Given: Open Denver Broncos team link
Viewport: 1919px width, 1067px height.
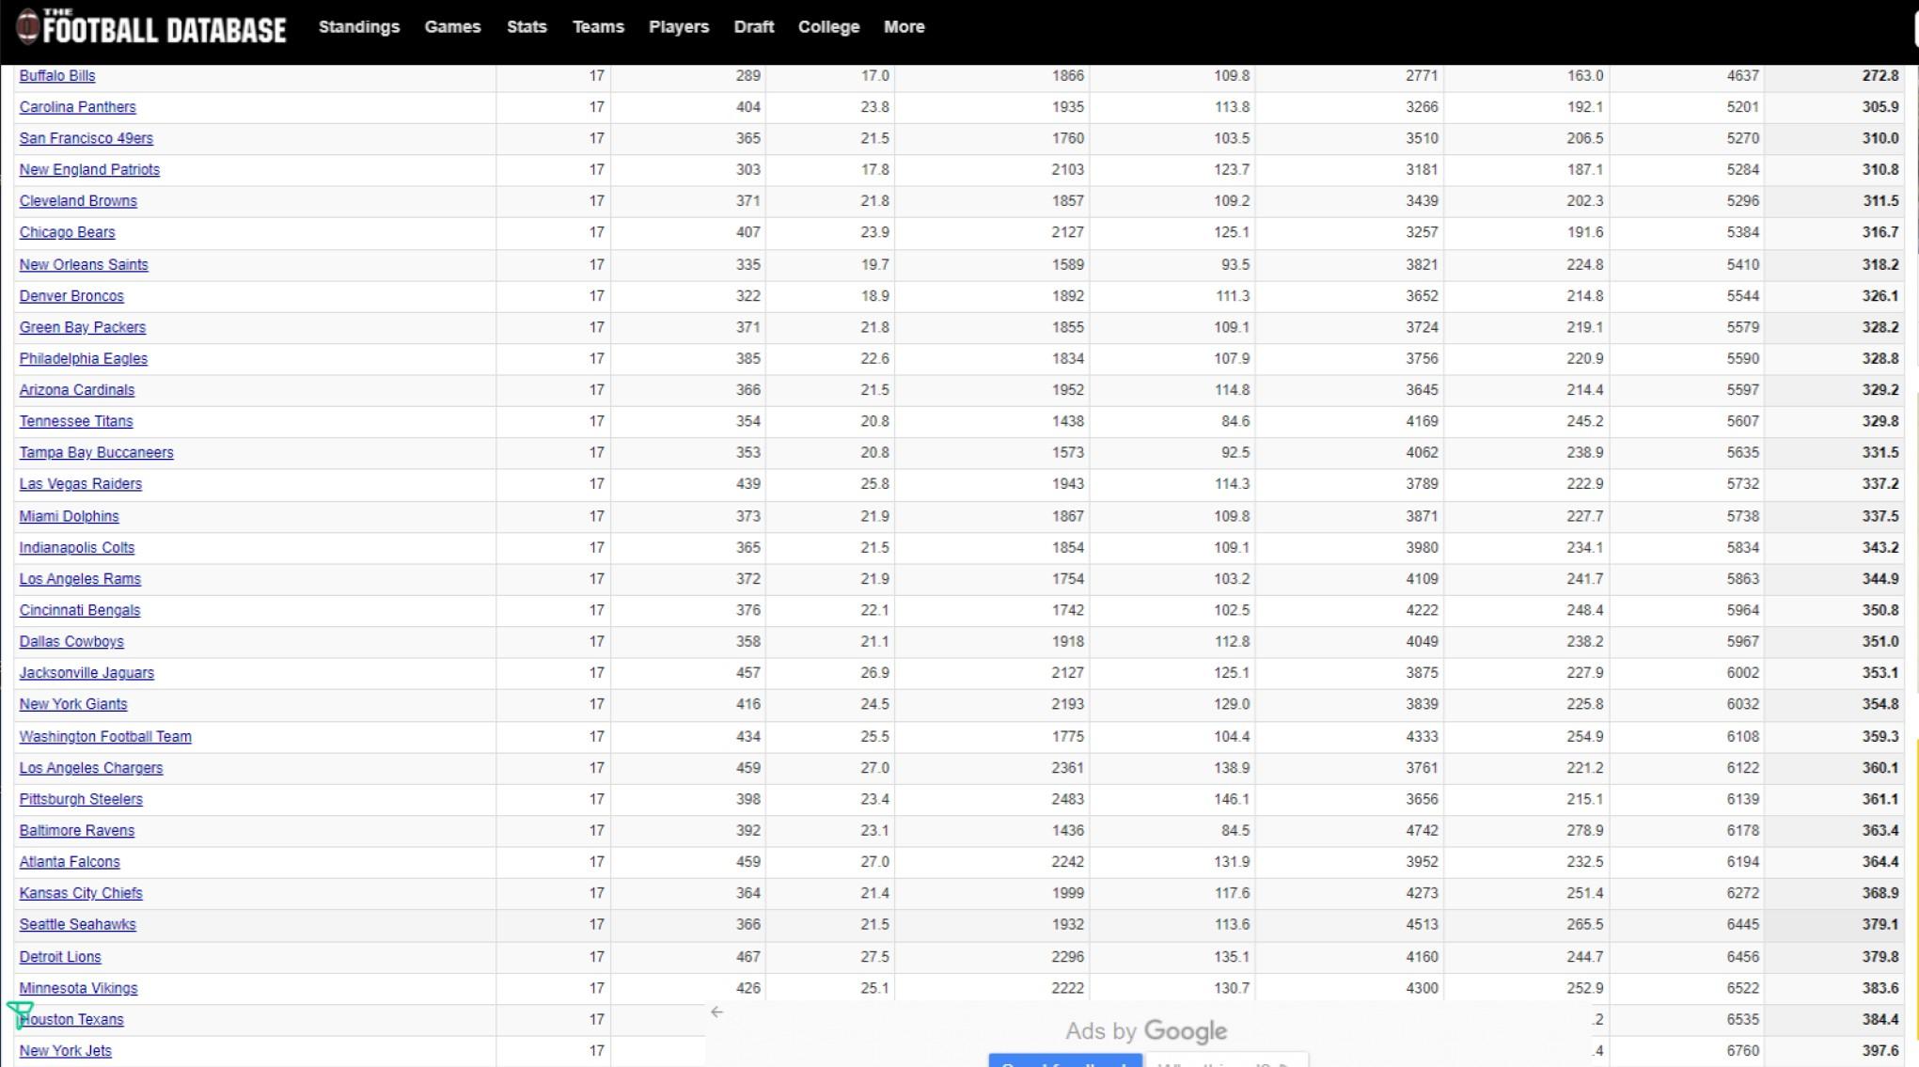Looking at the screenshot, I should [71, 296].
